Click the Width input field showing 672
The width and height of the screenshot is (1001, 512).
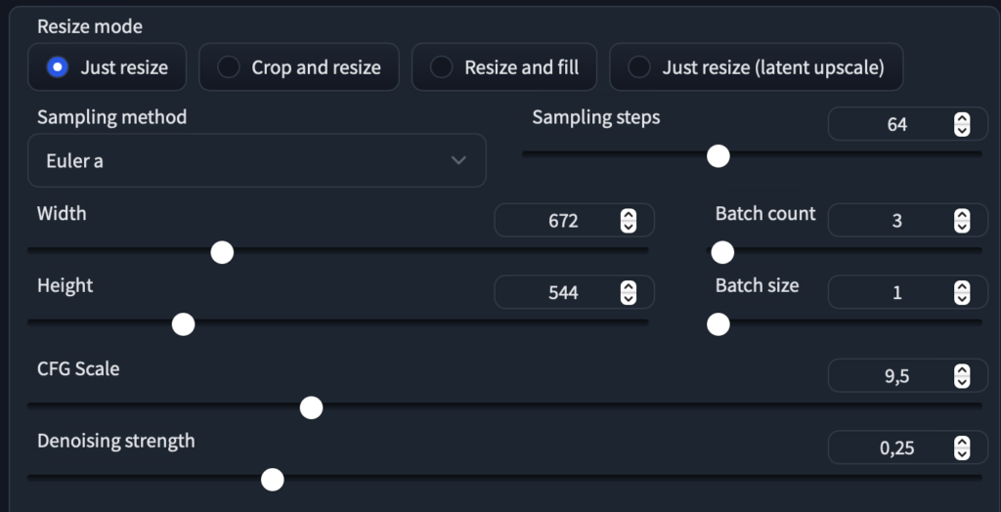[x=574, y=220]
